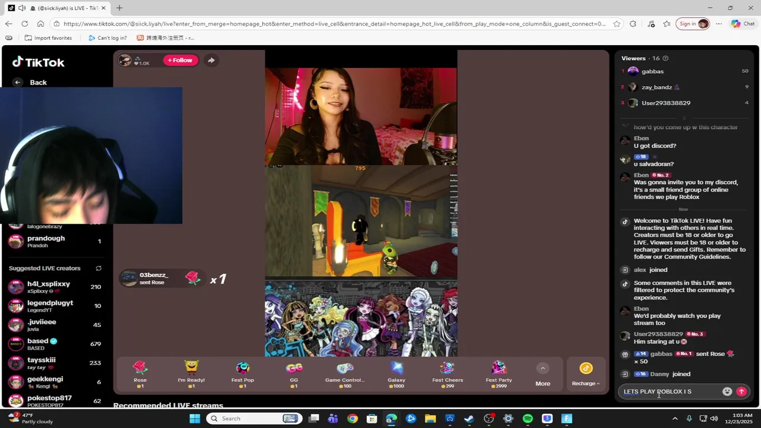Screen dimensions: 761x428
Task: Open browser Settings and more menu
Action: tap(719, 24)
